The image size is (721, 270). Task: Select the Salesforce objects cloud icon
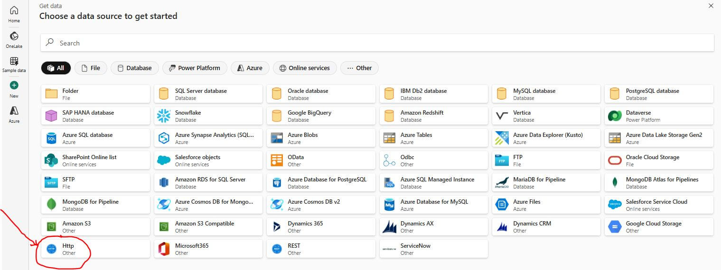(x=164, y=161)
